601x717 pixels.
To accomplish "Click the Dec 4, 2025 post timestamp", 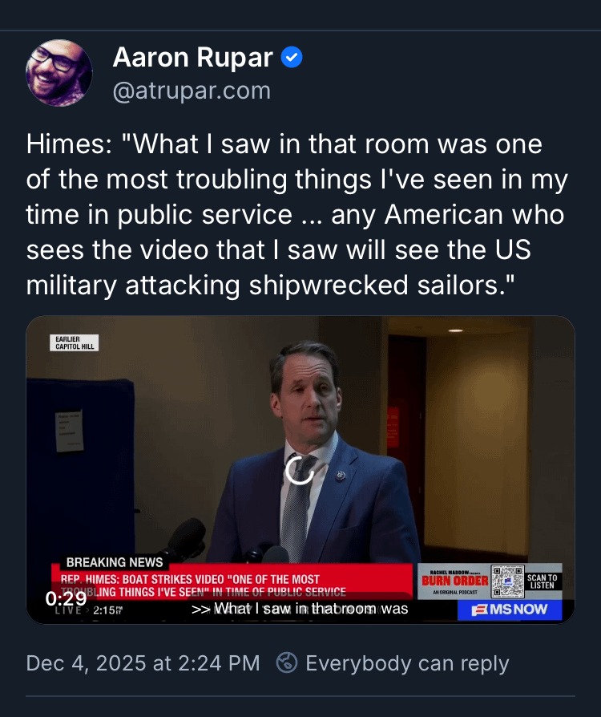I will (143, 663).
